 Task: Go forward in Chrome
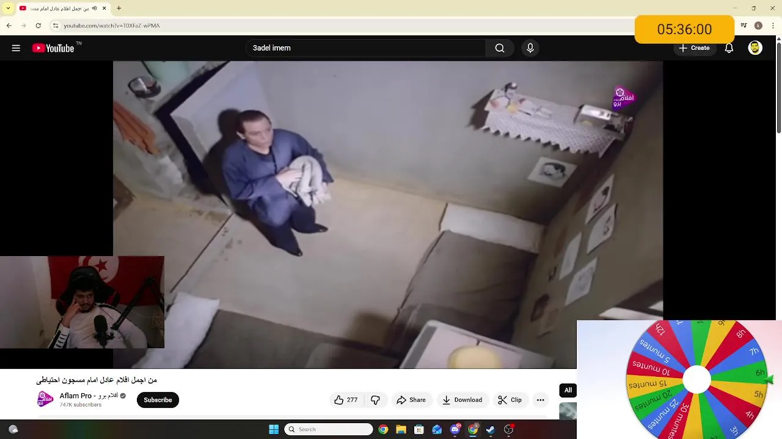click(x=24, y=26)
